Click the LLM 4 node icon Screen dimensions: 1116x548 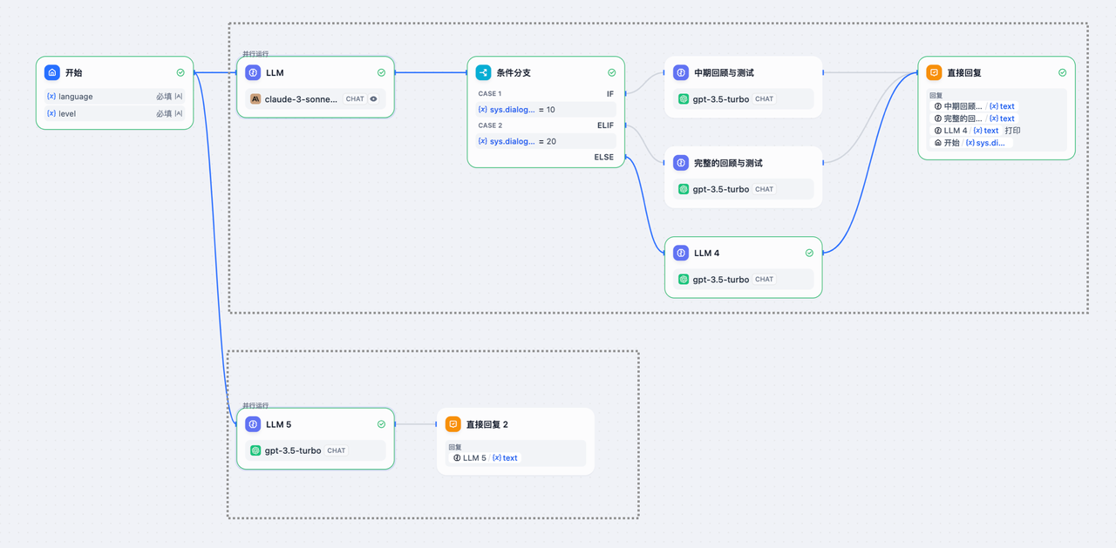pos(681,253)
